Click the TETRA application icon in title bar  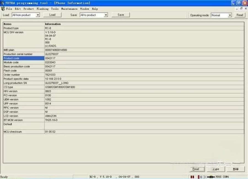2,3
